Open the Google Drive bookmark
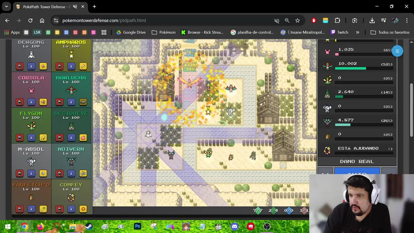 pos(131,32)
